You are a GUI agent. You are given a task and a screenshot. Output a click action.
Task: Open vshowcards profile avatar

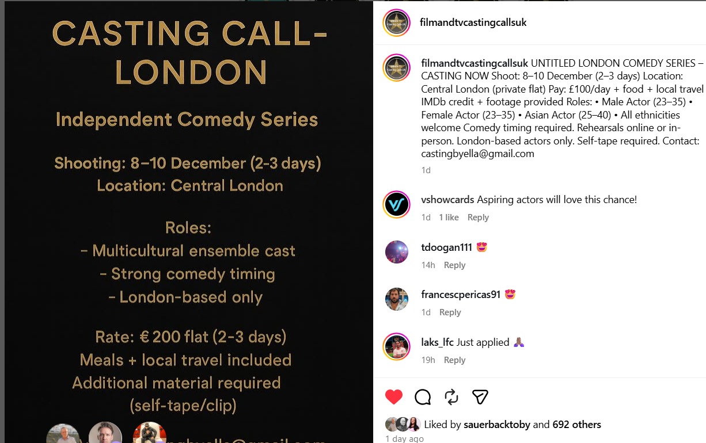[396, 205]
